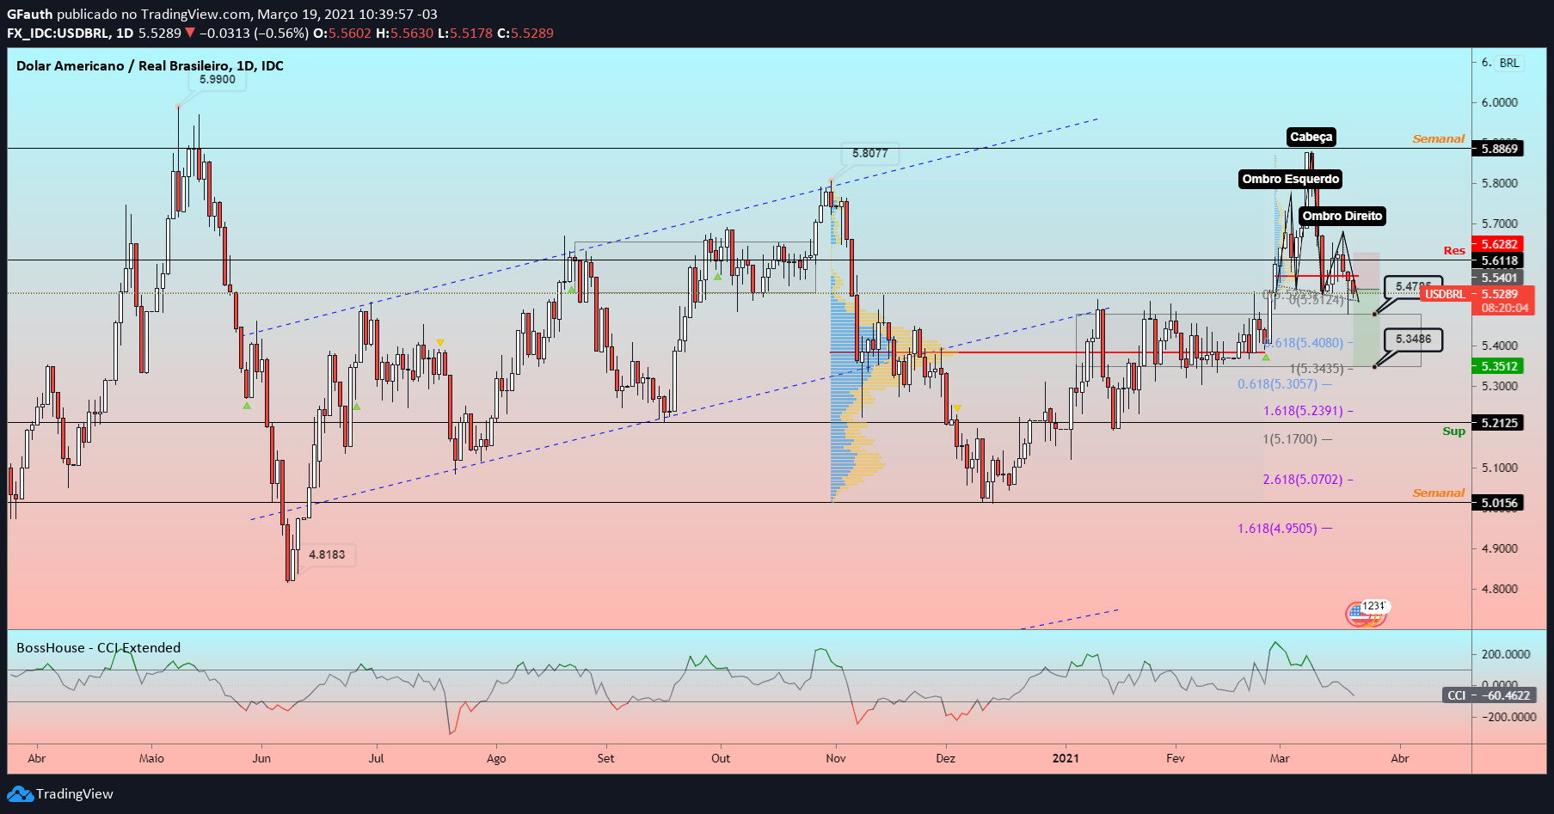Select the red 5.6282 price tag
The width and height of the screenshot is (1554, 814).
coord(1498,244)
